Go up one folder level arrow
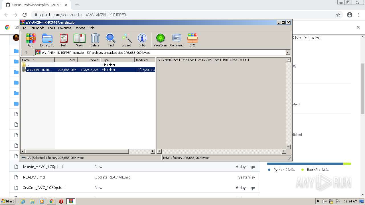The width and height of the screenshot is (365, 205). click(26, 52)
